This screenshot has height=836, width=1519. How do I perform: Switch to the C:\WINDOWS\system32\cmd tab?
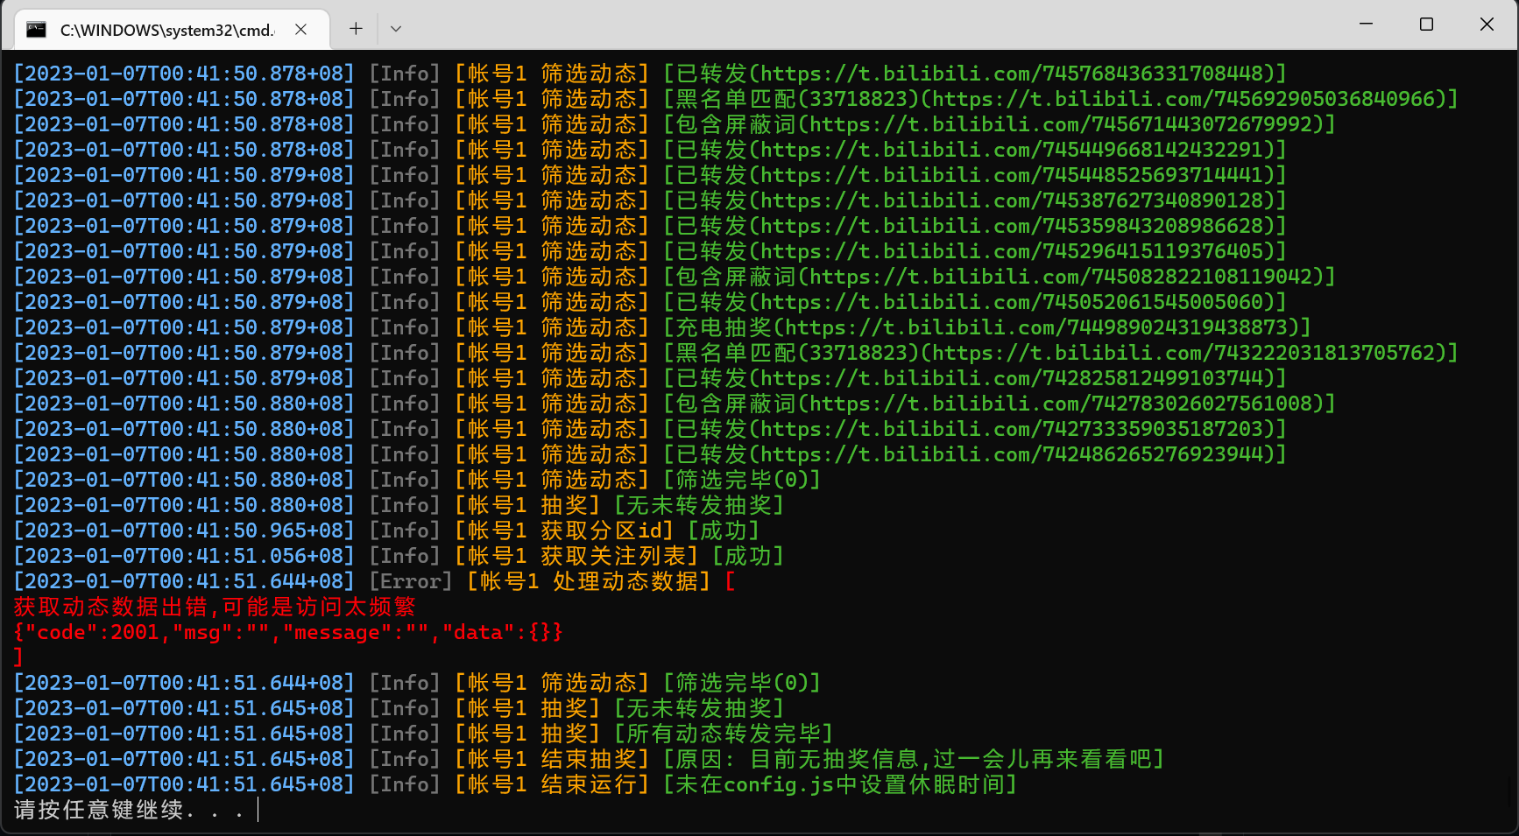[x=166, y=28]
